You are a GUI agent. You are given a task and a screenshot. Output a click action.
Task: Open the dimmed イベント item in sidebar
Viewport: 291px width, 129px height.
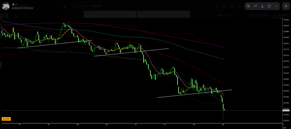coord(23,16)
